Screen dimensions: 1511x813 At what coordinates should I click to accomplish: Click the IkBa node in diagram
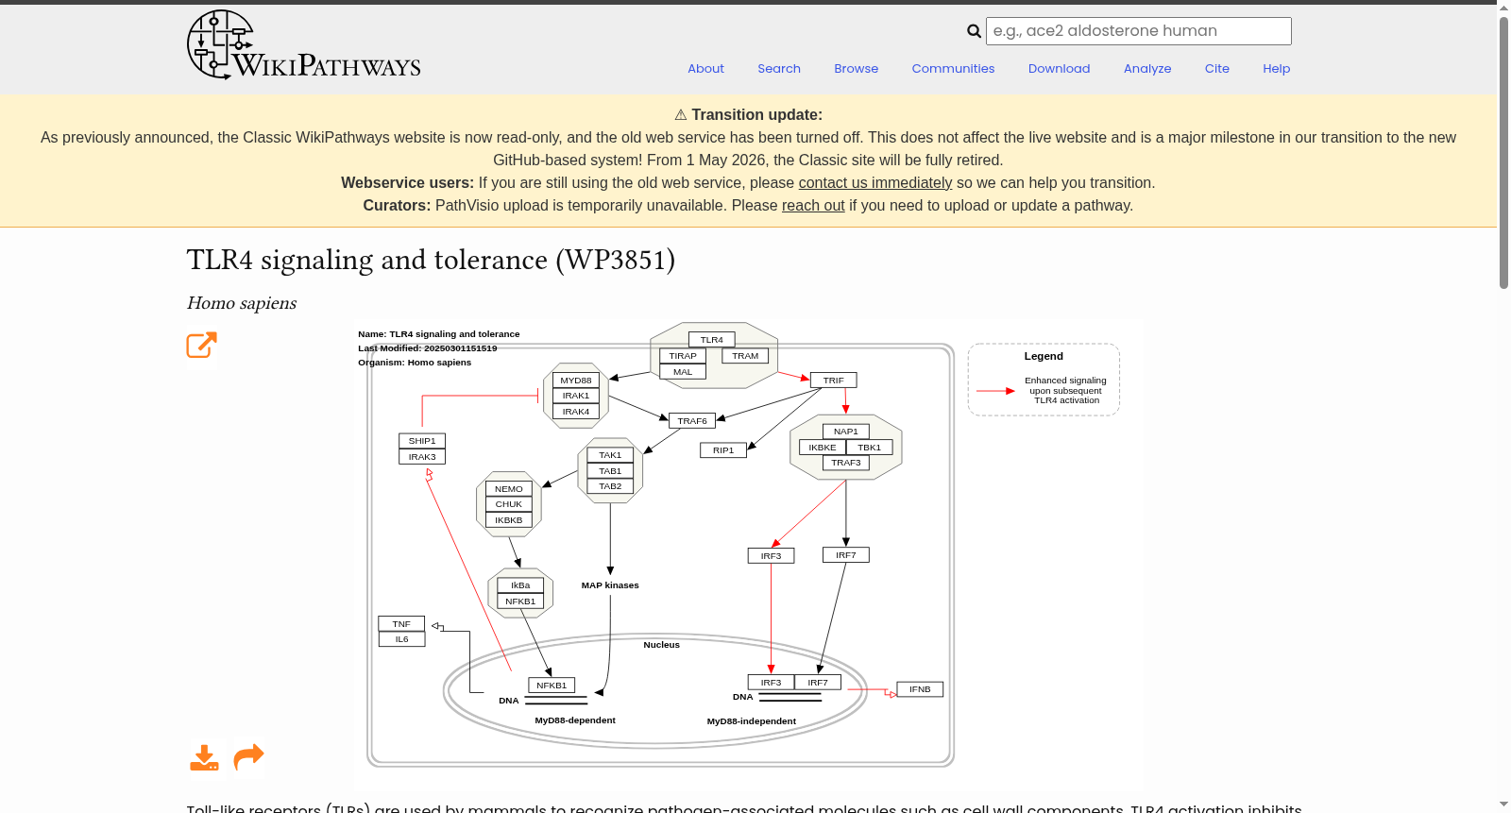click(520, 585)
